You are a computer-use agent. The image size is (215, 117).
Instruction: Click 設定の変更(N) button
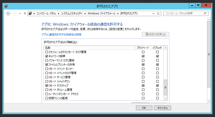click(156, 34)
